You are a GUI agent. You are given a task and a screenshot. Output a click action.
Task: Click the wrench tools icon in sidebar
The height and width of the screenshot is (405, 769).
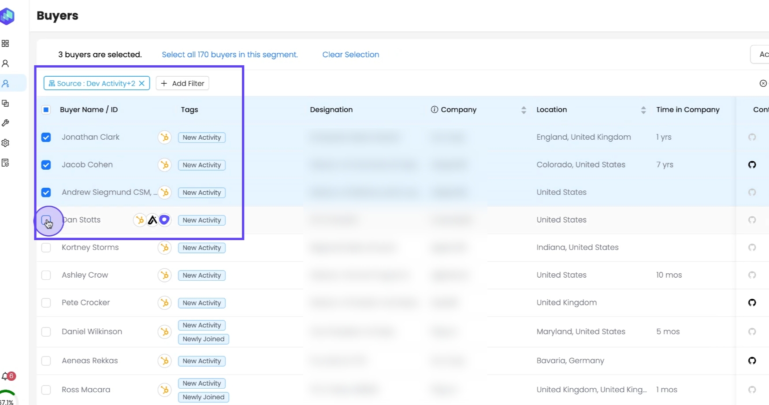tap(5, 123)
